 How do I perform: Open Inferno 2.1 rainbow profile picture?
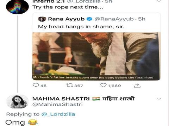pyautogui.click(x=17, y=7)
